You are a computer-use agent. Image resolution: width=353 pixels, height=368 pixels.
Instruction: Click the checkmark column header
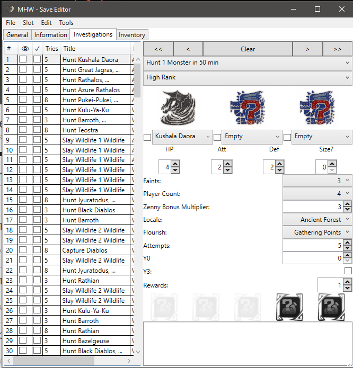(37, 49)
